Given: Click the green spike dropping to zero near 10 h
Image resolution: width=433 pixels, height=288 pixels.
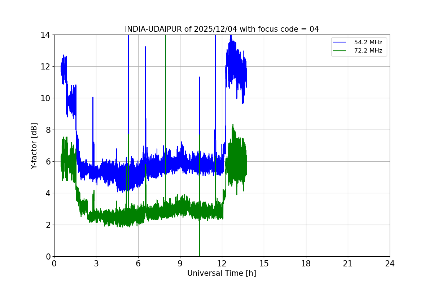Looking at the screenshot, I should (199, 238).
